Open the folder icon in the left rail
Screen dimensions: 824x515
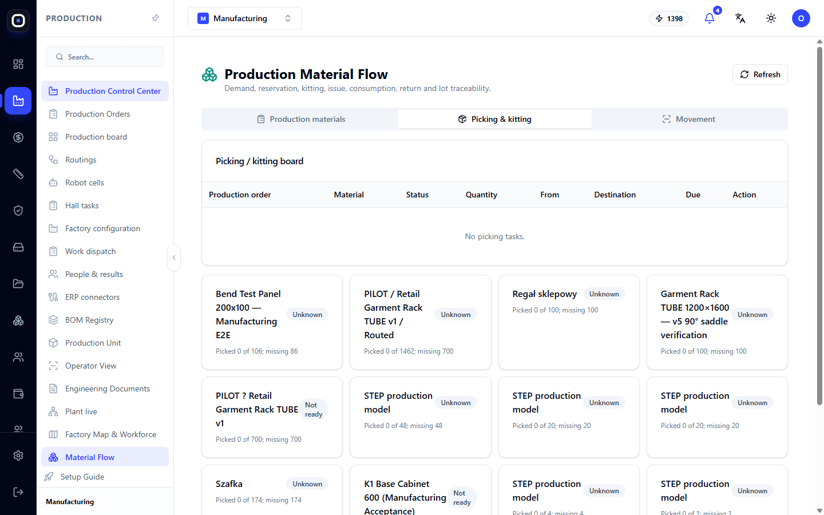pyautogui.click(x=18, y=284)
